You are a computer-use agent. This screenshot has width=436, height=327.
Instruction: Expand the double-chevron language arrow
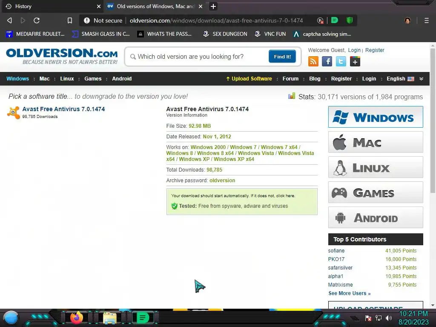(421, 79)
